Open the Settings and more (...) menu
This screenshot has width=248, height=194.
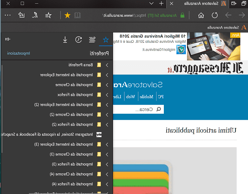(7, 15)
